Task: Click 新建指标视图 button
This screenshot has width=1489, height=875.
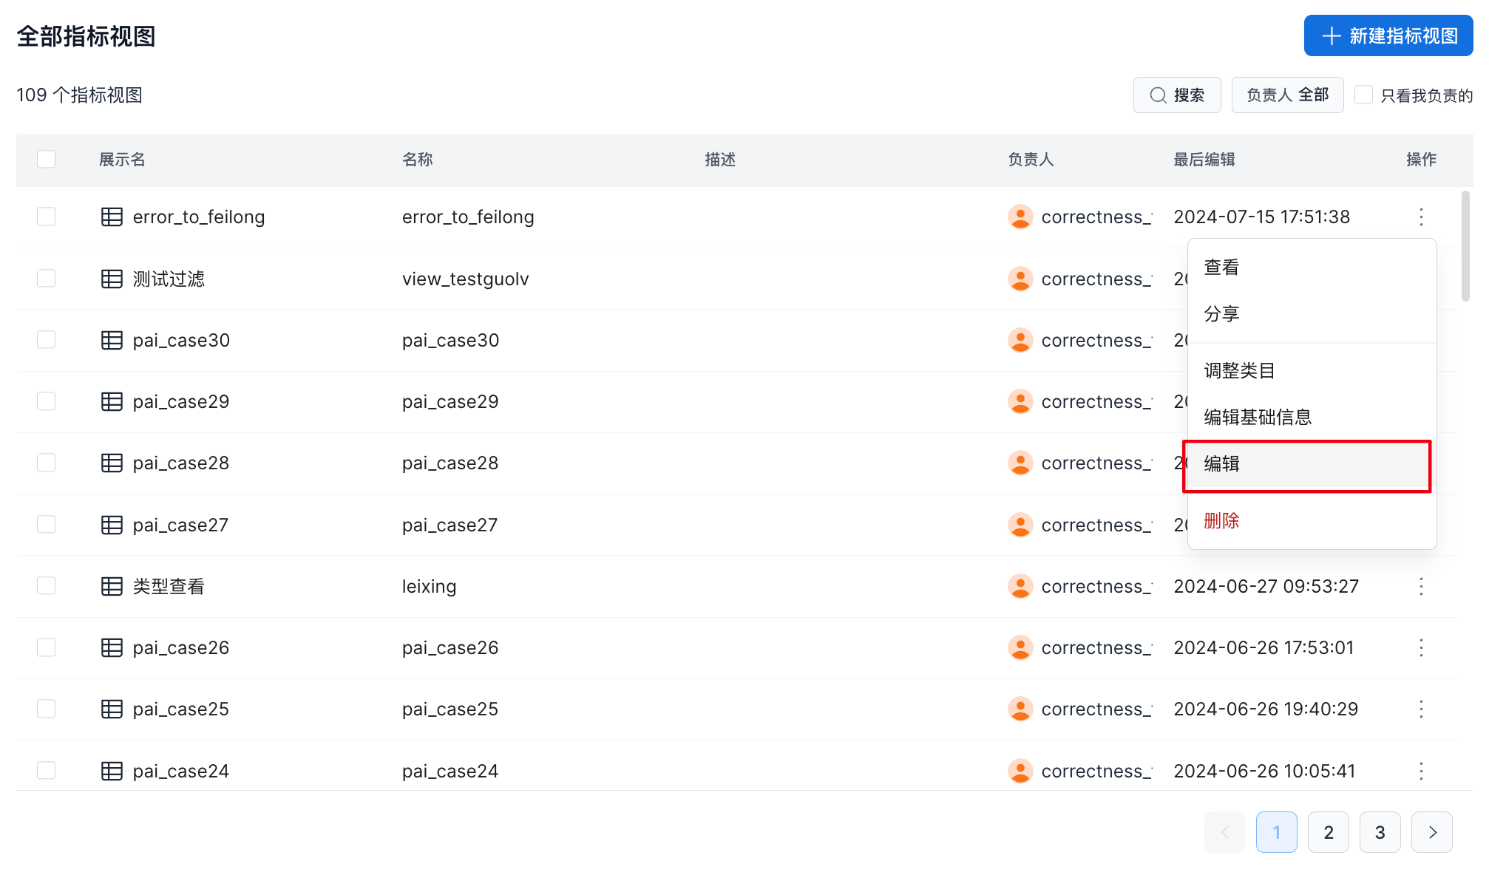Action: coord(1388,35)
